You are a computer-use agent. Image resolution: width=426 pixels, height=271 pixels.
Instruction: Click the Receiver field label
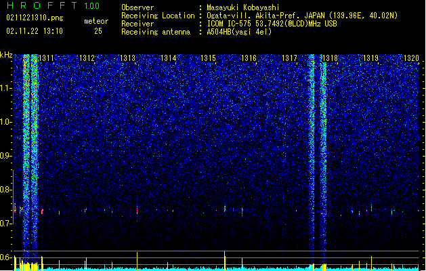[x=137, y=24]
